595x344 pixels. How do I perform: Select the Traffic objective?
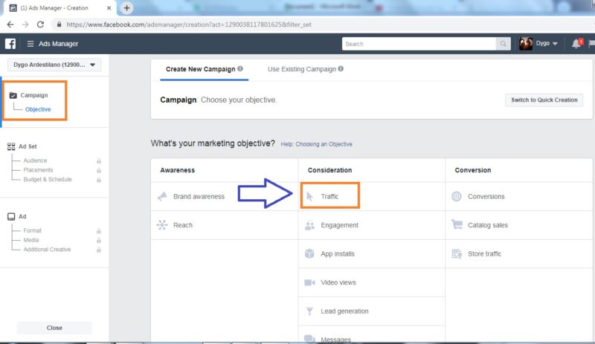tap(371, 196)
